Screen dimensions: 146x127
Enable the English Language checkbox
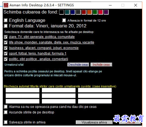pyautogui.click(x=6, y=20)
